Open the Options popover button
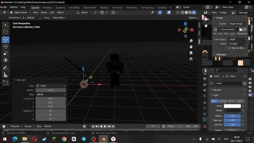Viewport: 254px width, 143px height. click(x=194, y=17)
